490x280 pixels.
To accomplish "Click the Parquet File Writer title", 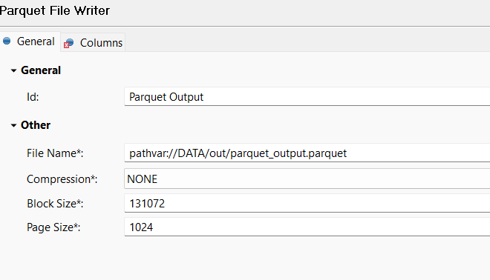I will coord(55,11).
